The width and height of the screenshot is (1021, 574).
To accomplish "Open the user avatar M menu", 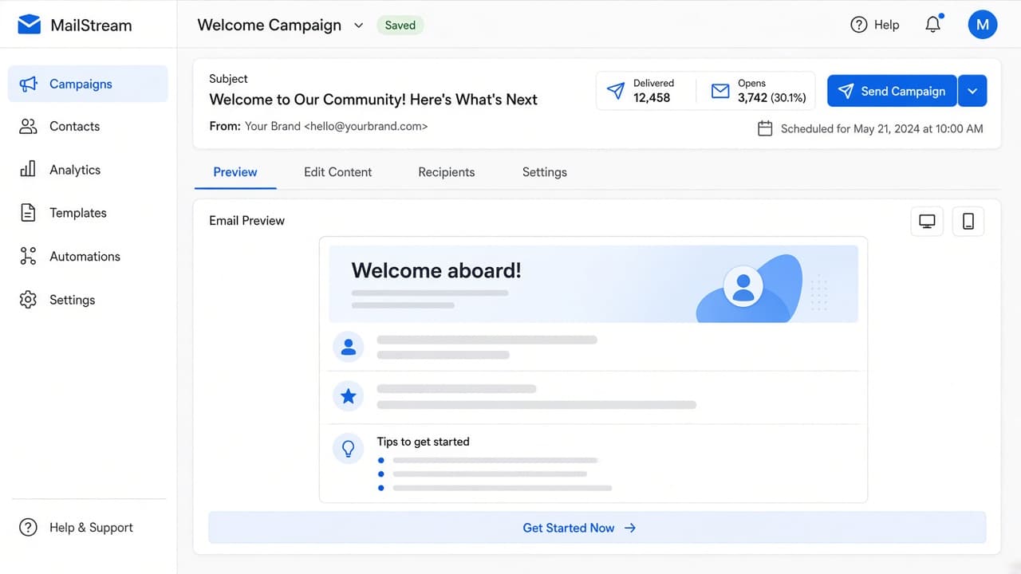I will click(x=983, y=25).
